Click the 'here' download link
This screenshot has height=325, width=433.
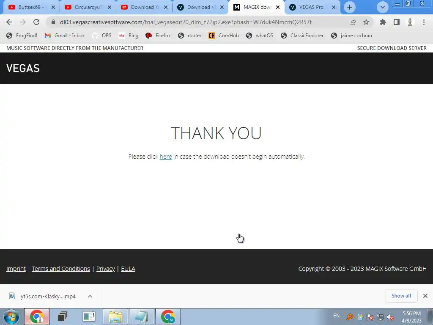point(166,157)
